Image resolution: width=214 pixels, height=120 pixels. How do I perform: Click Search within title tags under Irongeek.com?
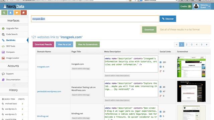[x=81, y=69]
